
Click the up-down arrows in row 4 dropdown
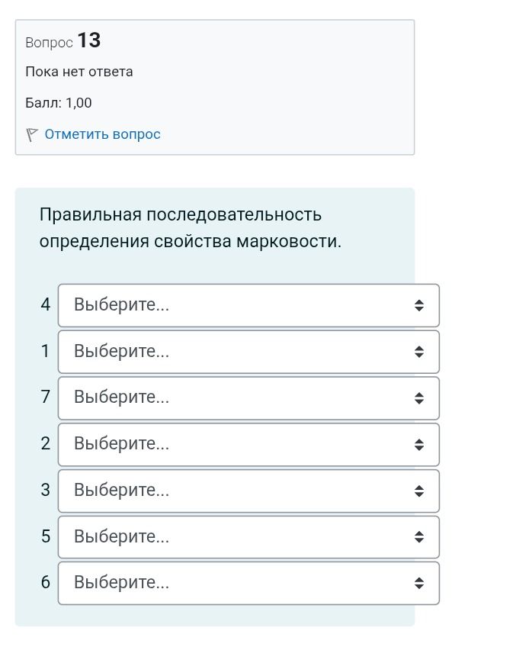pyautogui.click(x=419, y=305)
